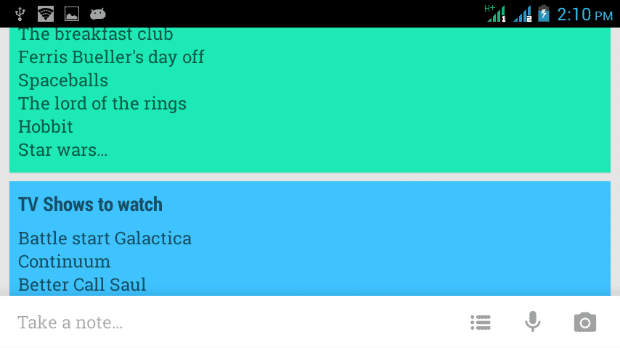Image resolution: width=620 pixels, height=348 pixels.
Task: Open camera to add photo note
Action: point(585,322)
